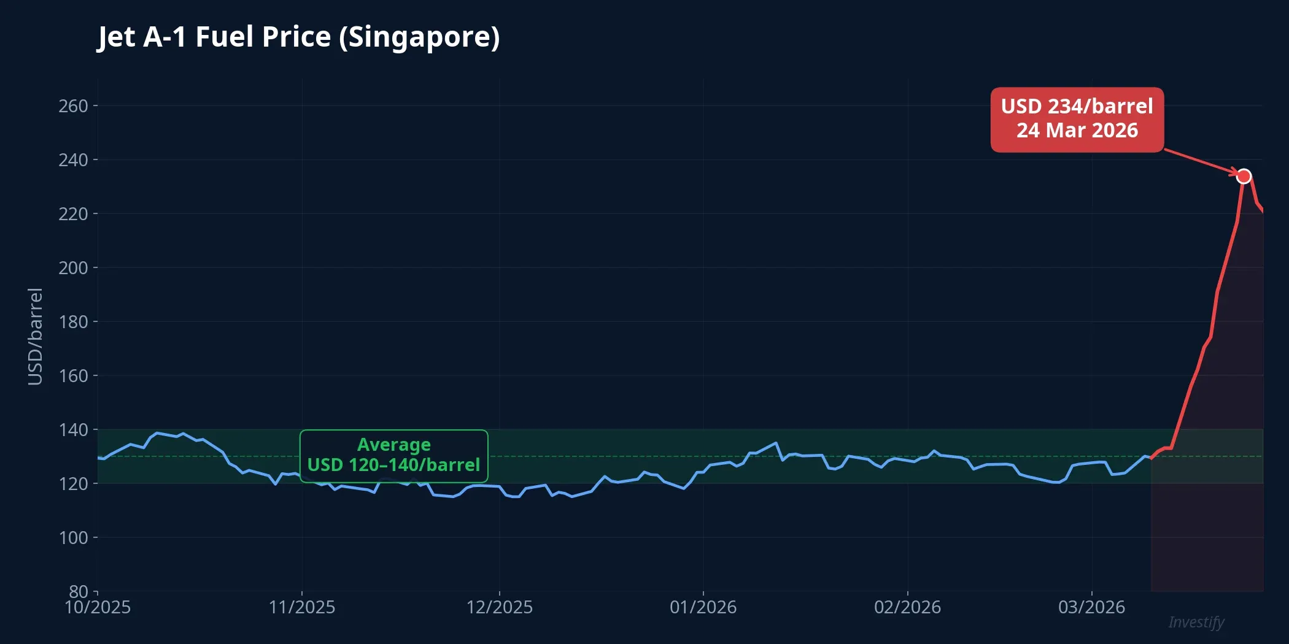This screenshot has height=644, width=1289.
Task: Click the Investify watermark
Action: pos(1196,623)
